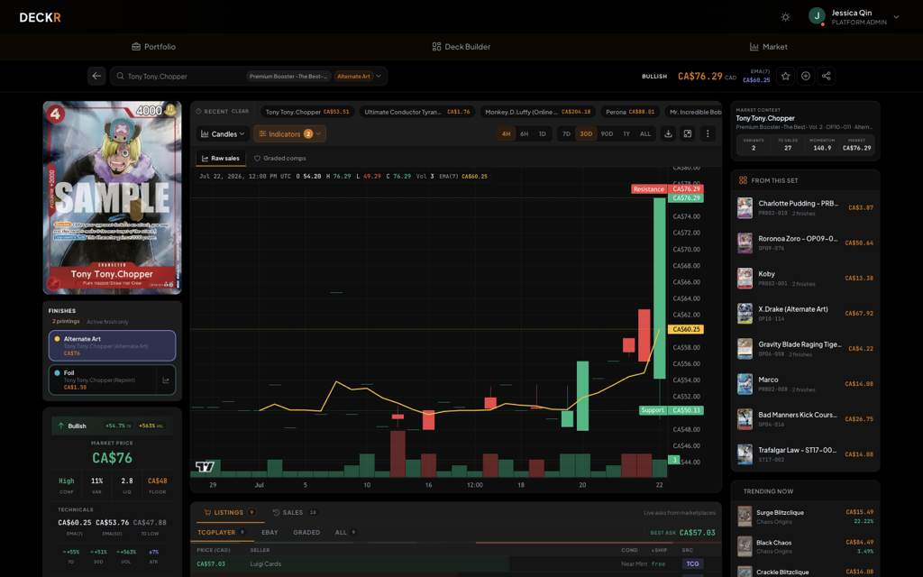Set chart range to 30D
Viewport: 923px width, 577px height.
click(586, 133)
